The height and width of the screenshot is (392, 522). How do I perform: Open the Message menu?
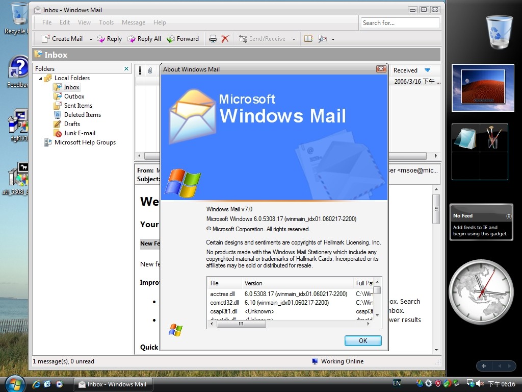coord(134,22)
